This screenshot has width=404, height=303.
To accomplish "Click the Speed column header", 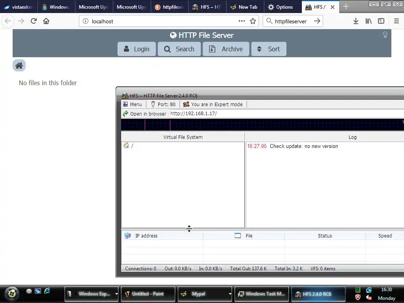I will (385, 236).
